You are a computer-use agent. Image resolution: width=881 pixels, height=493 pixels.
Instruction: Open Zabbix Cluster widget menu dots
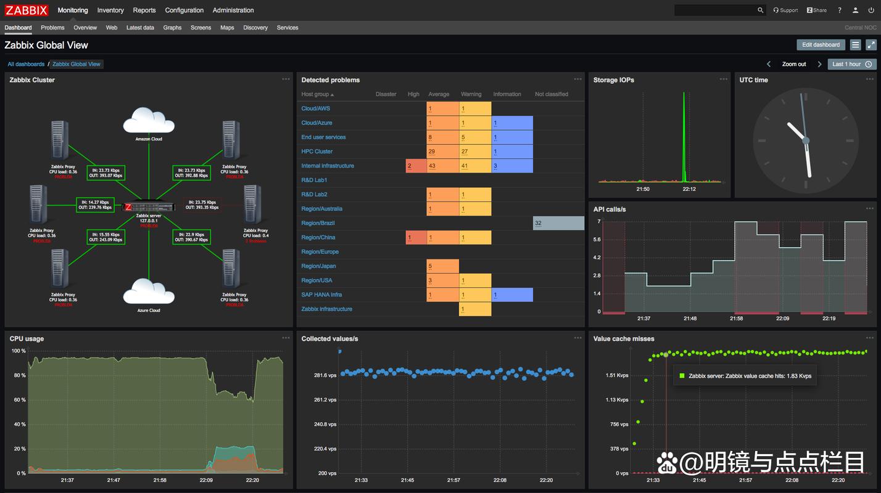[286, 79]
